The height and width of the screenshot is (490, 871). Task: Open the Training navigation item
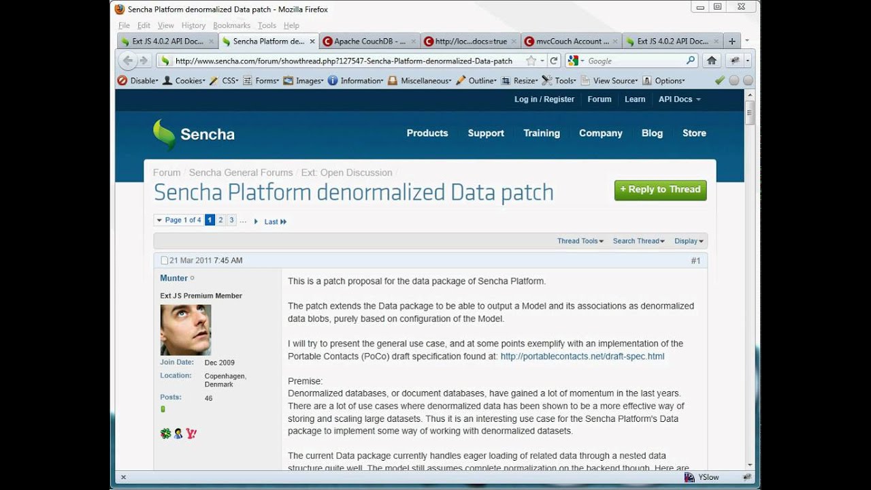pos(542,133)
